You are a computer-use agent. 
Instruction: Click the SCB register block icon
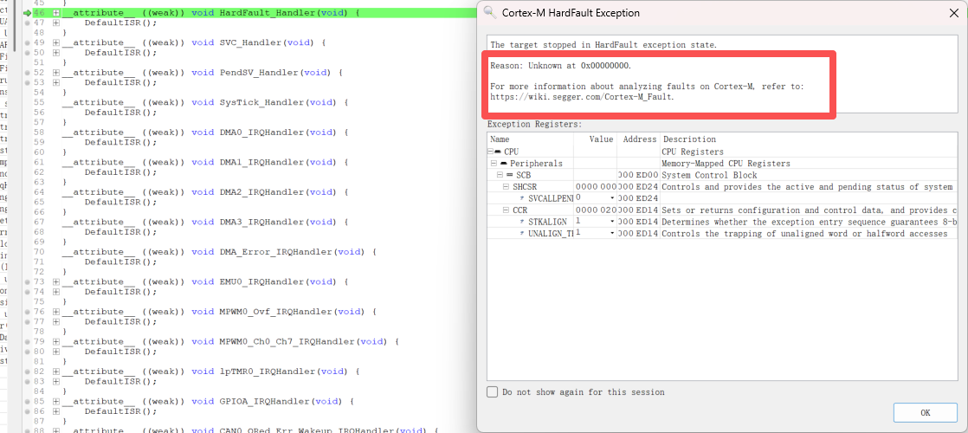(510, 176)
